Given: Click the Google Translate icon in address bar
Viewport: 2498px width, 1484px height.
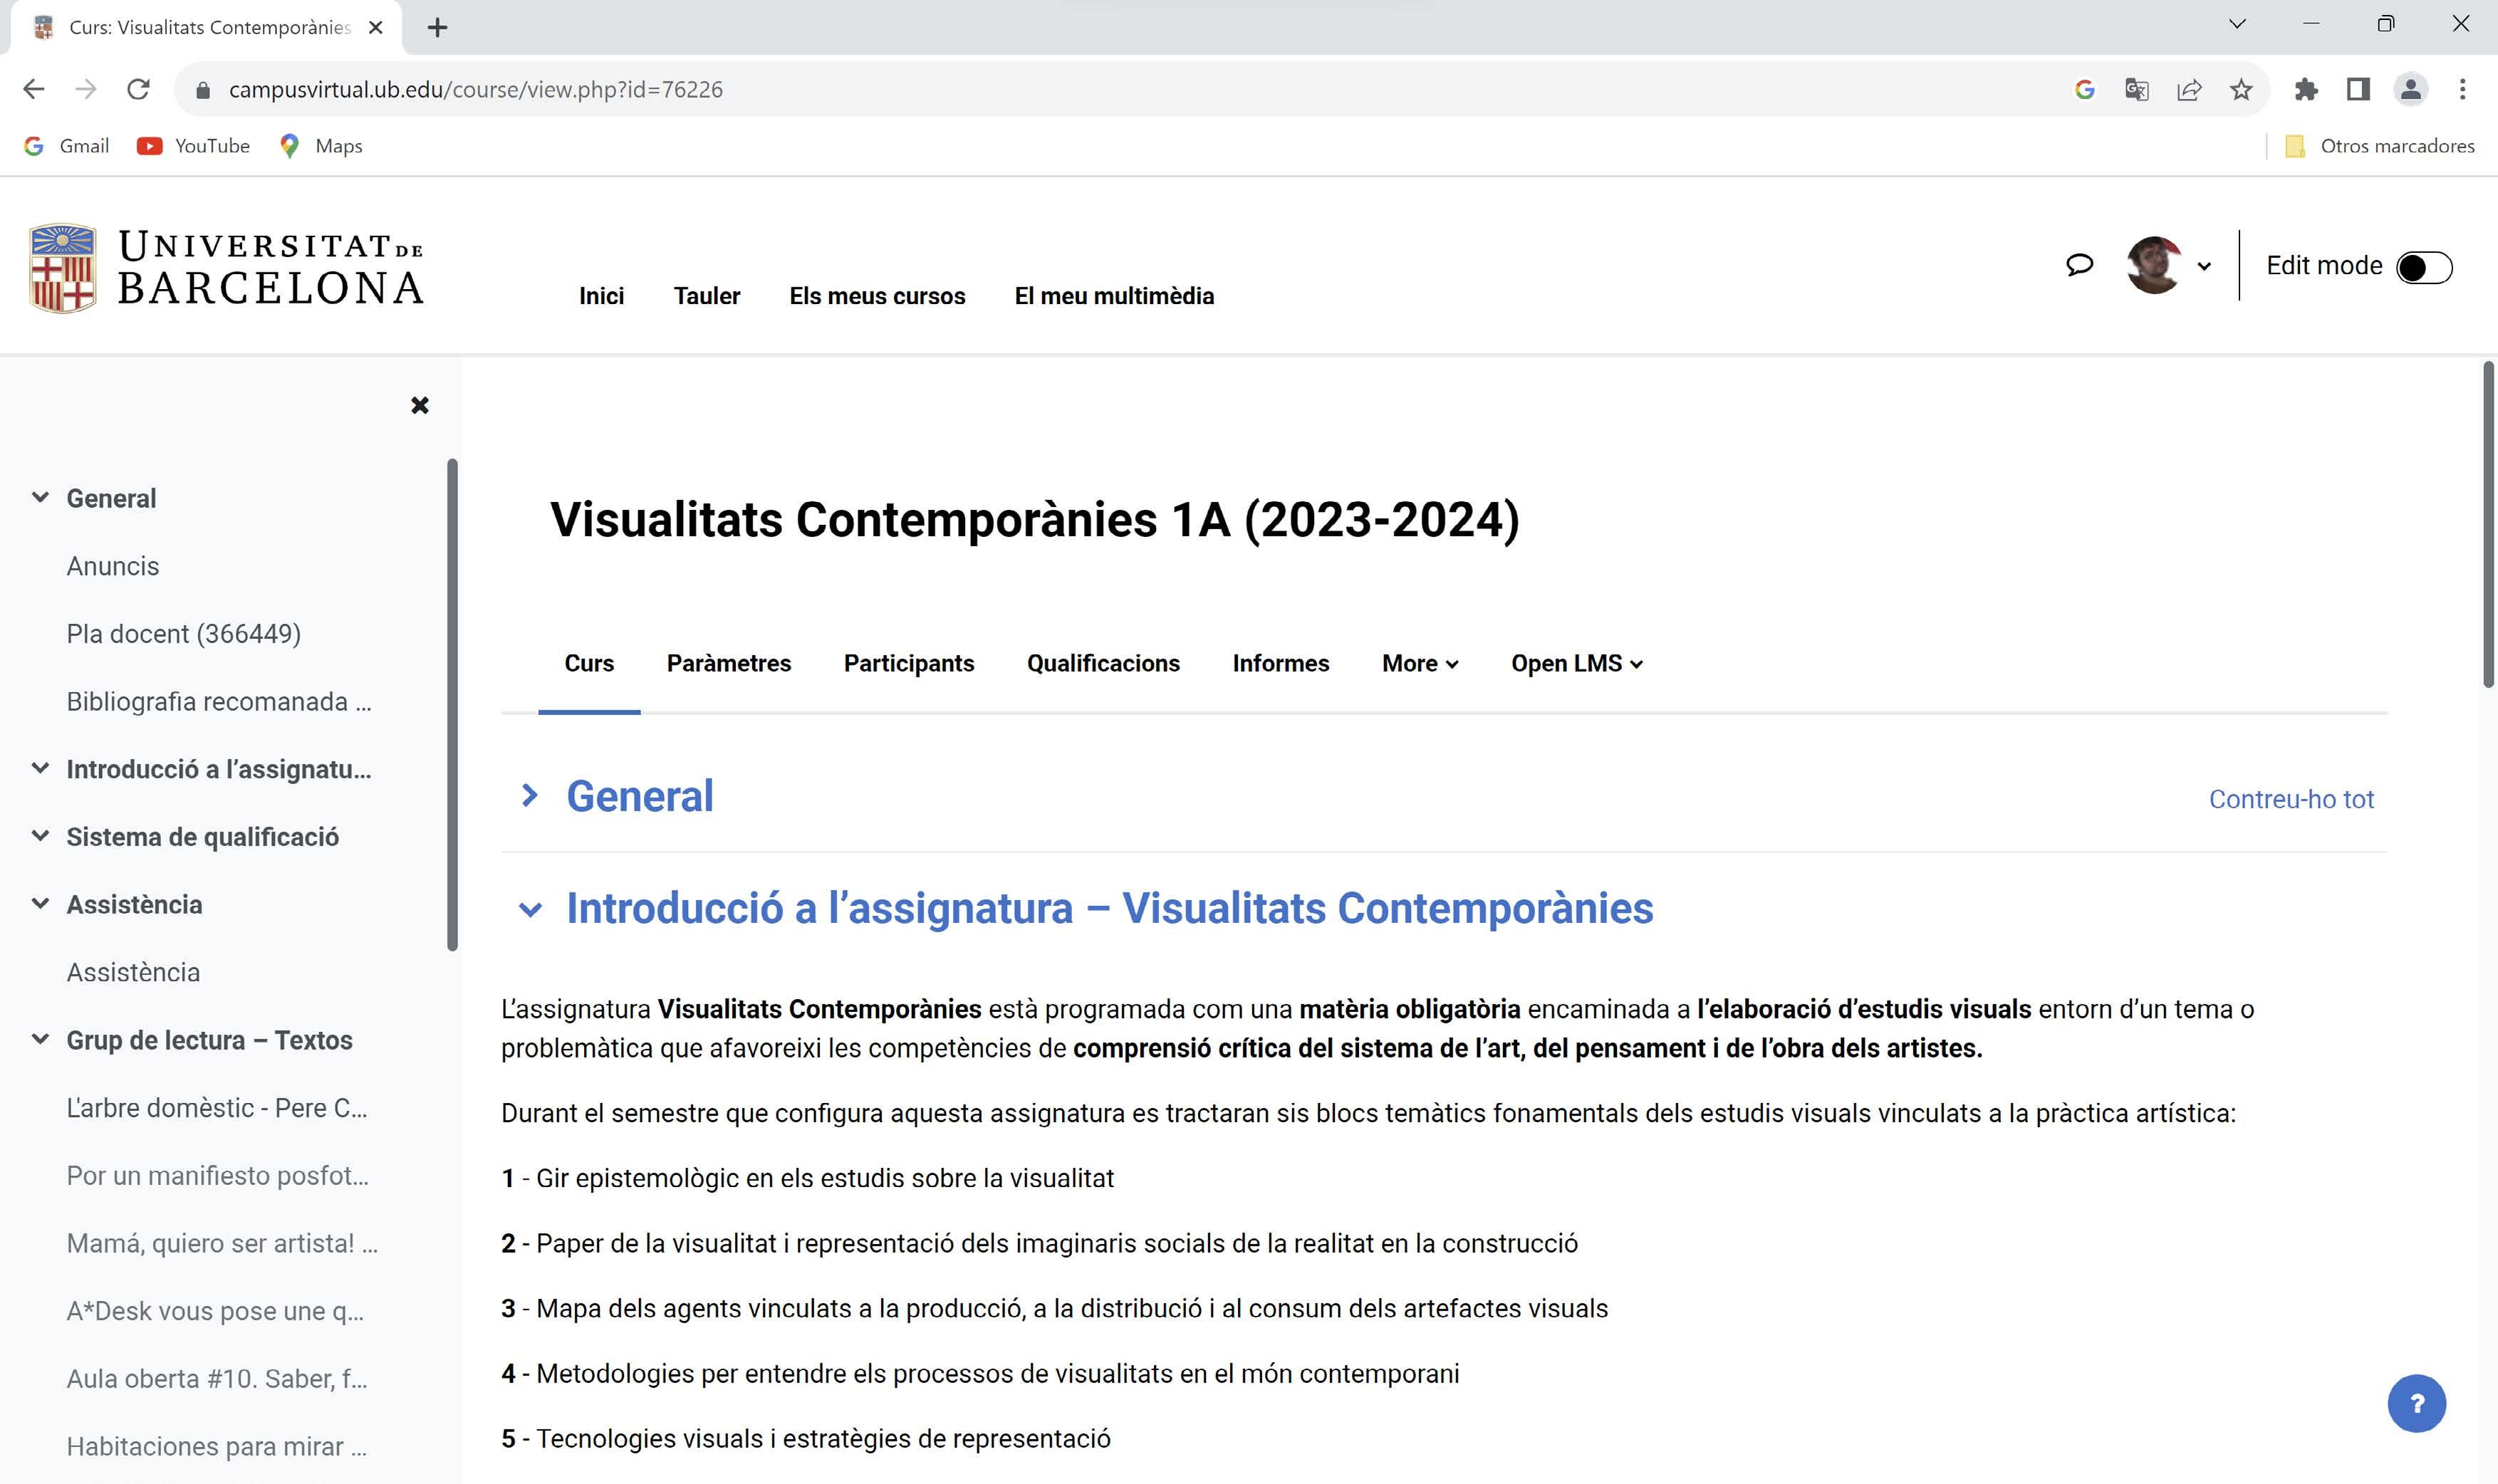Looking at the screenshot, I should pos(2137,90).
